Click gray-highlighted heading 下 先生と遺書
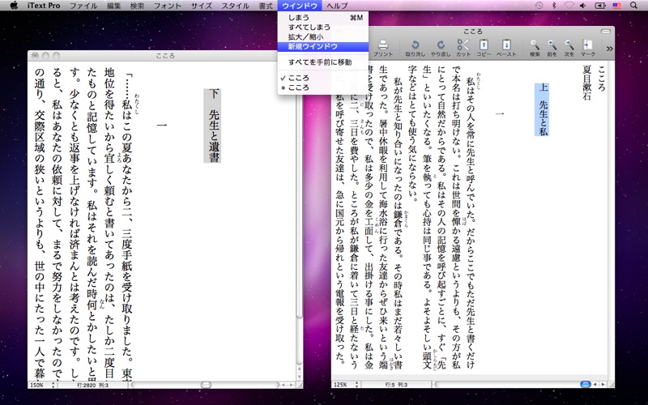This screenshot has height=405, width=648. click(213, 126)
